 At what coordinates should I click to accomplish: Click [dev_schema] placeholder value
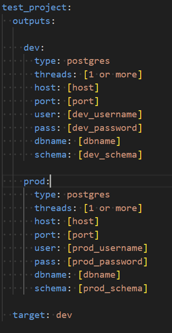point(110,155)
